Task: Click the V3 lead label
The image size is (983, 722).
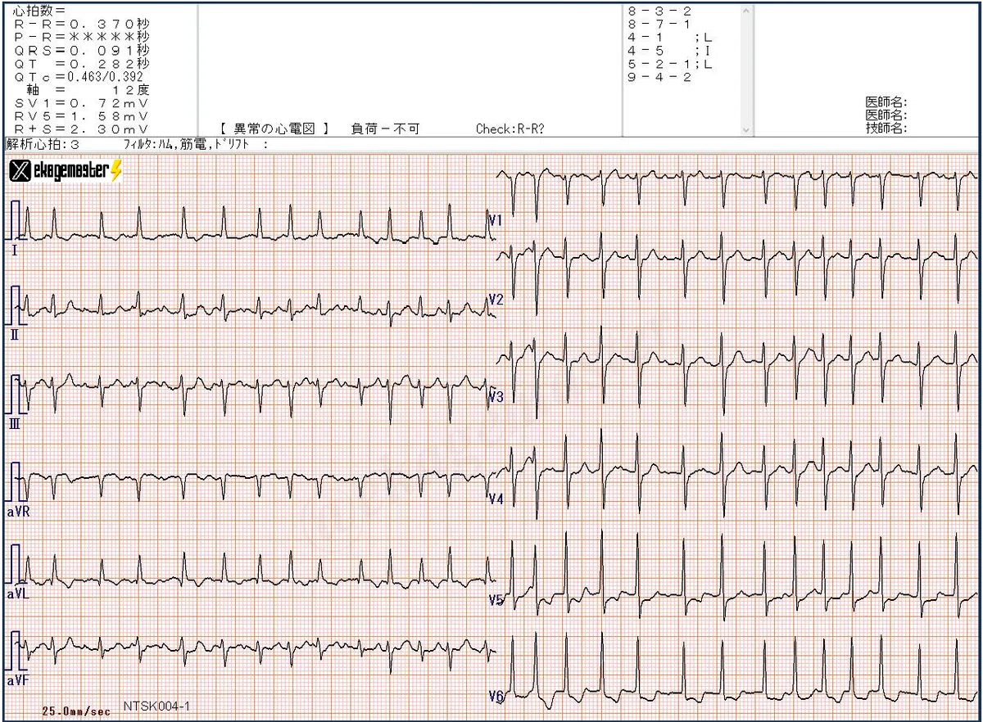Action: [496, 397]
